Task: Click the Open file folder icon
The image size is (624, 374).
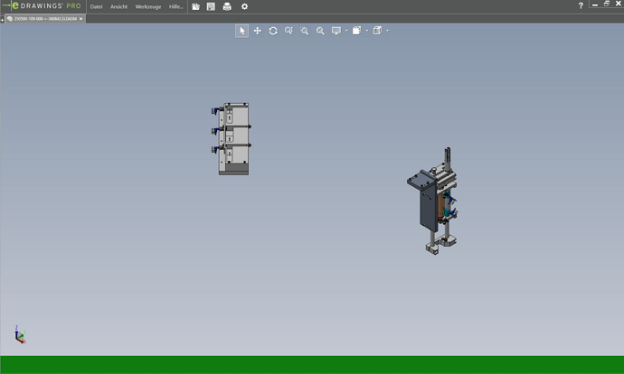Action: coord(195,6)
